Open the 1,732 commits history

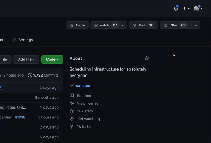pos(43,75)
